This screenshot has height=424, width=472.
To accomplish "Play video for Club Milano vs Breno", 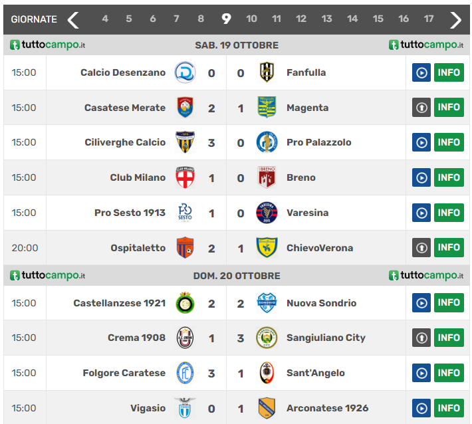I will (421, 177).
